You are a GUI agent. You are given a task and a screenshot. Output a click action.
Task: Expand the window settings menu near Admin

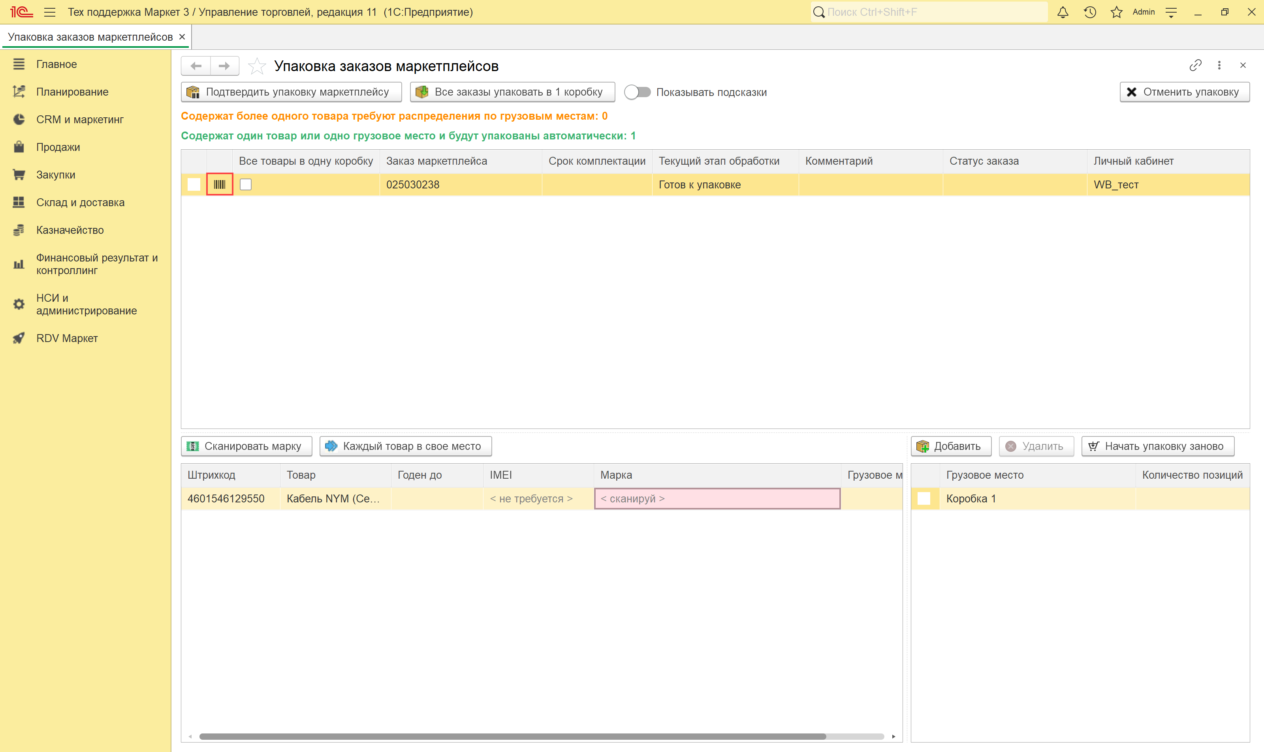[1171, 12]
